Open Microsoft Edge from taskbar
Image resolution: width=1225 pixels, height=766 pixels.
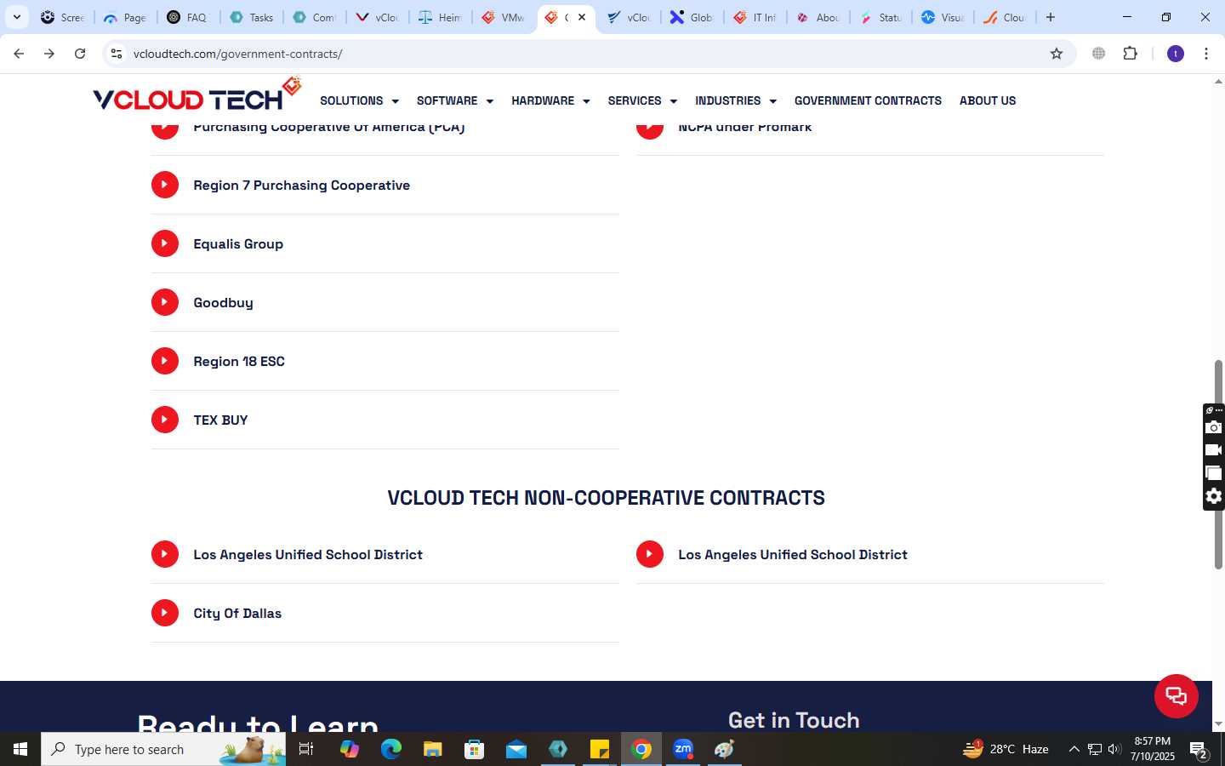click(x=391, y=749)
